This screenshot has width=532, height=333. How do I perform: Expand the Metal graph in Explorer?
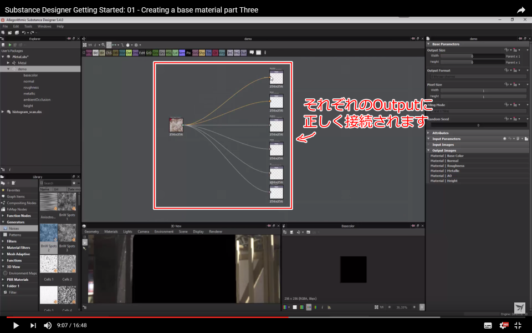pyautogui.click(x=8, y=63)
